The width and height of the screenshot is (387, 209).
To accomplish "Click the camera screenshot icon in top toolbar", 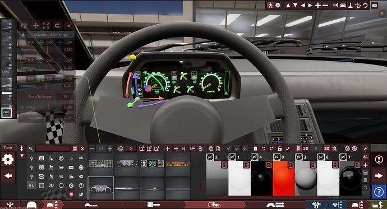I will click(x=375, y=5).
